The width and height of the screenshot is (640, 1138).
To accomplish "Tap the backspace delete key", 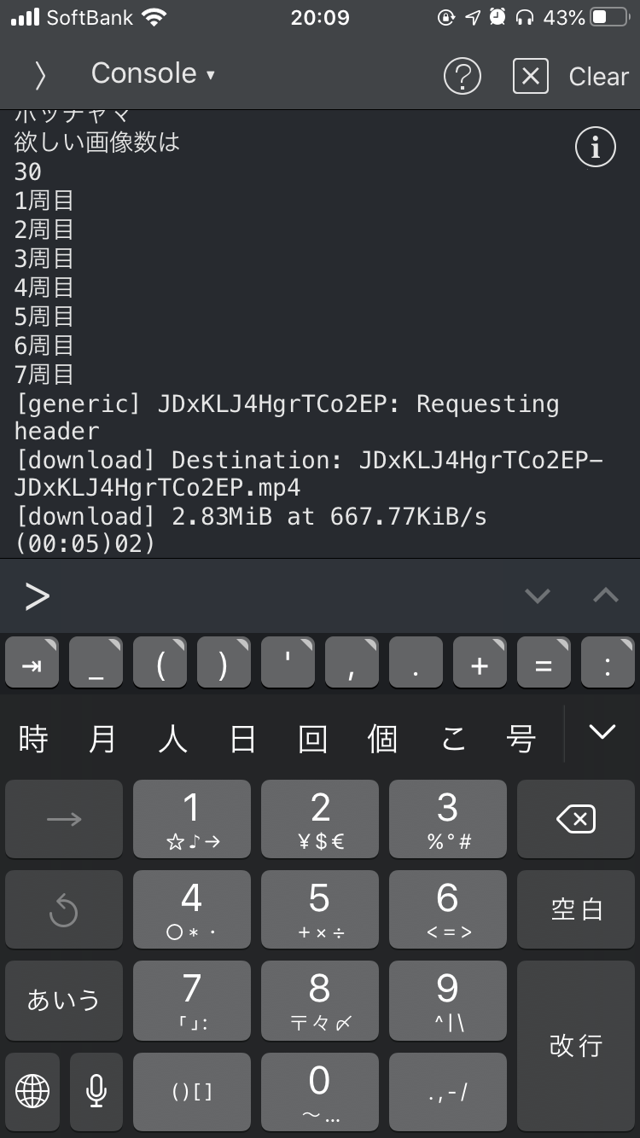I will tap(576, 819).
